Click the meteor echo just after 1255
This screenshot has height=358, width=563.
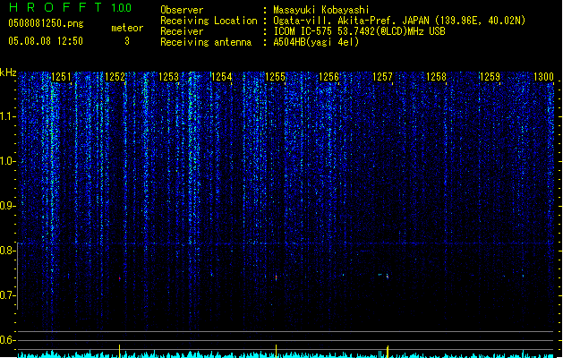point(276,277)
